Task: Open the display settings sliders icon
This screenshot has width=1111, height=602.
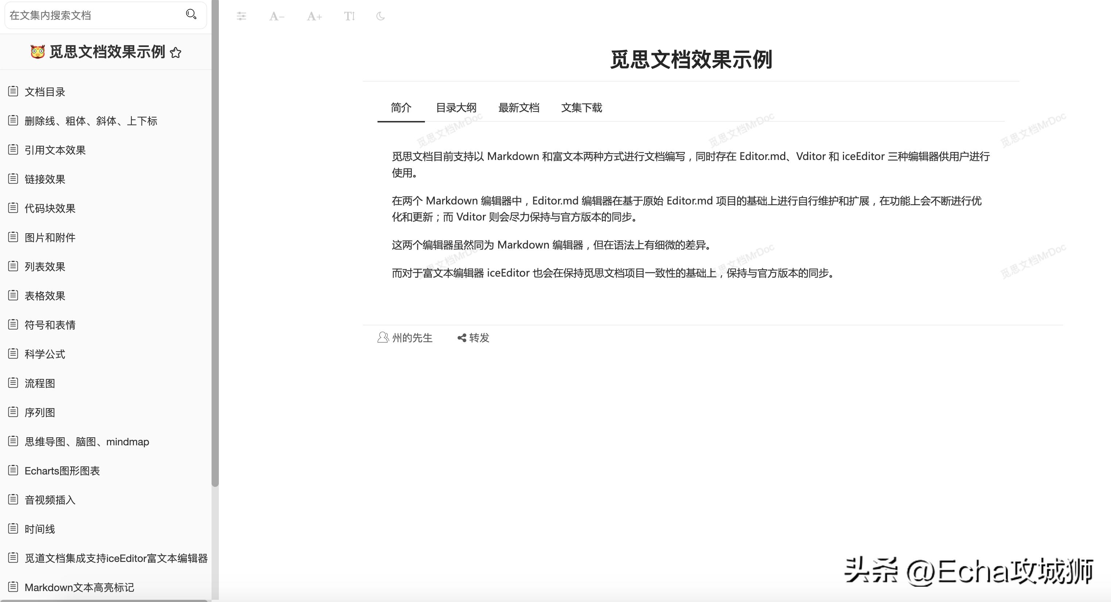Action: click(x=241, y=16)
